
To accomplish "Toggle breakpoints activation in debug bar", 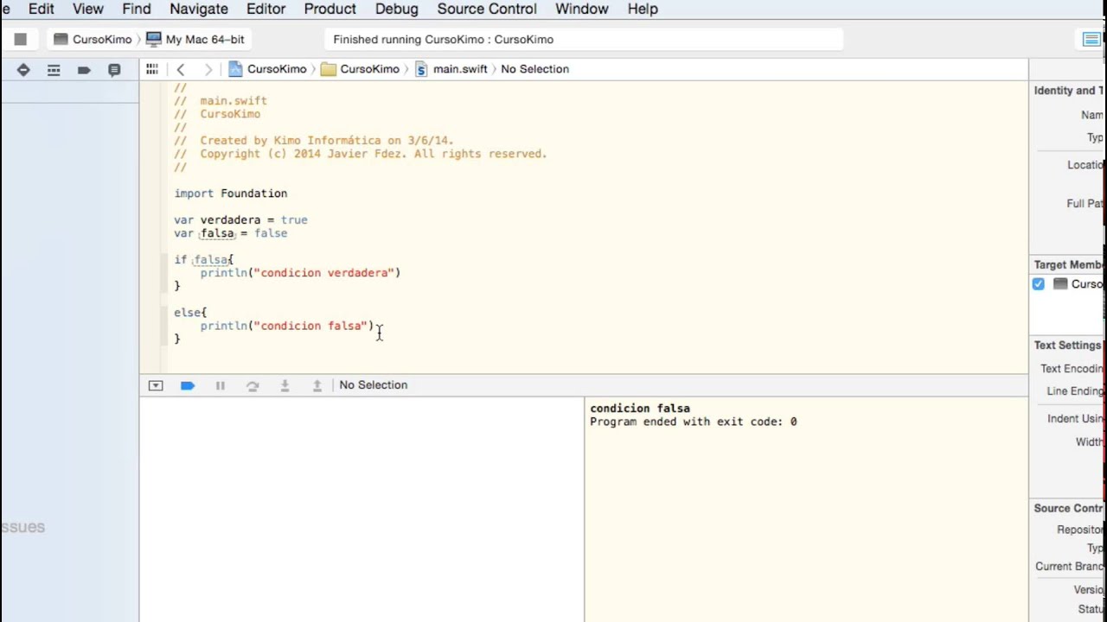I will click(x=188, y=385).
